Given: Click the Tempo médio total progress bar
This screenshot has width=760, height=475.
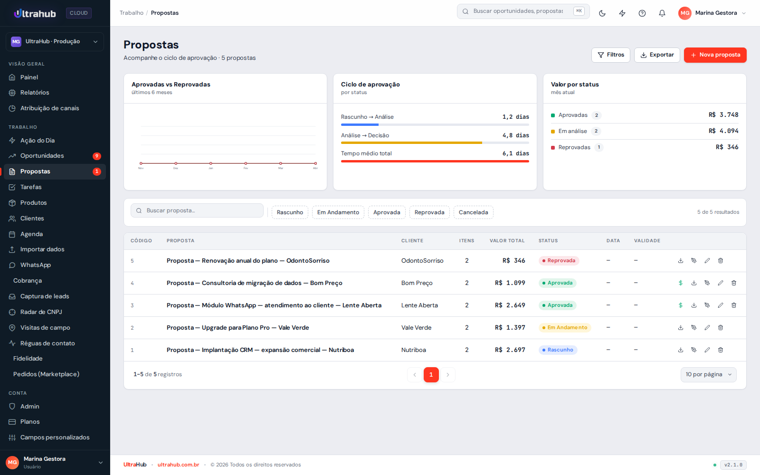Looking at the screenshot, I should [435, 161].
